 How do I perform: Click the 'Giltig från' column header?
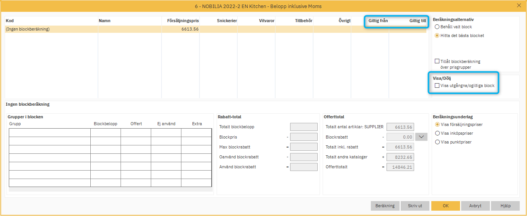click(378, 21)
